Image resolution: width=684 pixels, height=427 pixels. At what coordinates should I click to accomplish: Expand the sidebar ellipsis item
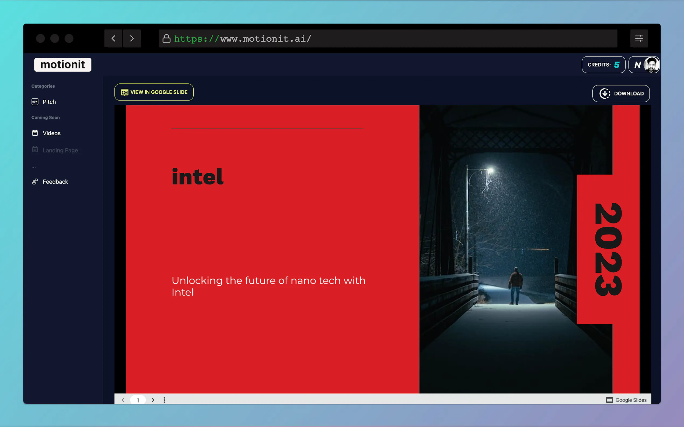click(34, 167)
